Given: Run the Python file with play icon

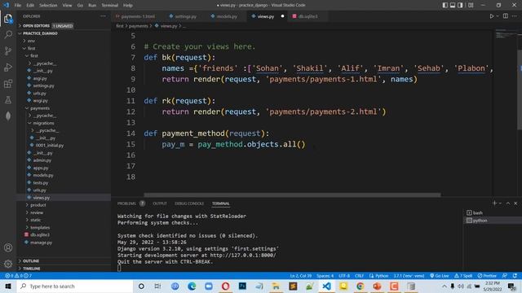Looking at the screenshot, I should click(x=491, y=16).
